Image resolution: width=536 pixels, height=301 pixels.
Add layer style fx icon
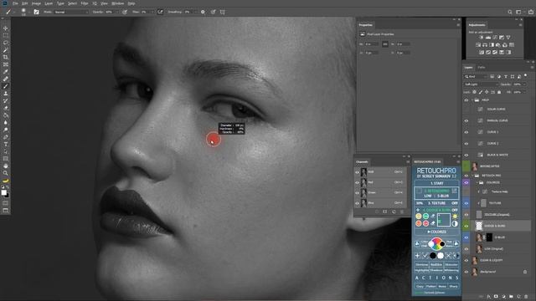click(488, 297)
